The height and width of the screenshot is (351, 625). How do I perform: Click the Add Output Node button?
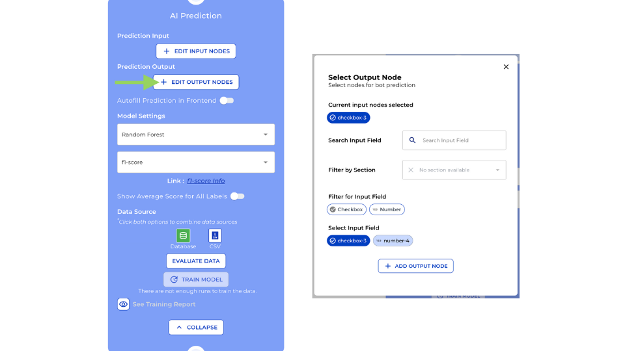pyautogui.click(x=416, y=266)
